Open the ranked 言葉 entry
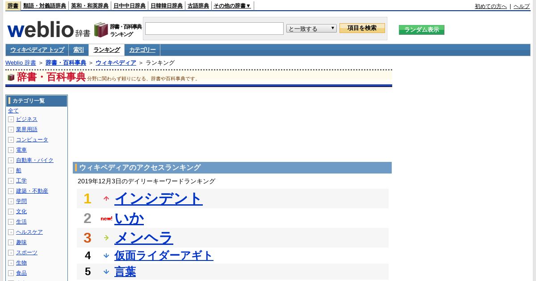 click(125, 272)
